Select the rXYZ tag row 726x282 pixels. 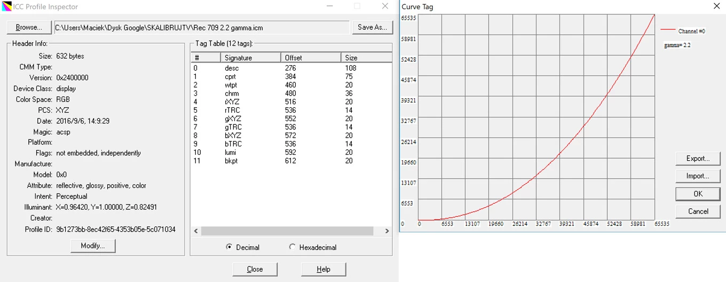coord(291,102)
